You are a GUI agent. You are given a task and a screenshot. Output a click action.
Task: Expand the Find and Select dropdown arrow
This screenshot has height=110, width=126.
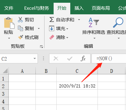pyautogui.click(x=119, y=38)
